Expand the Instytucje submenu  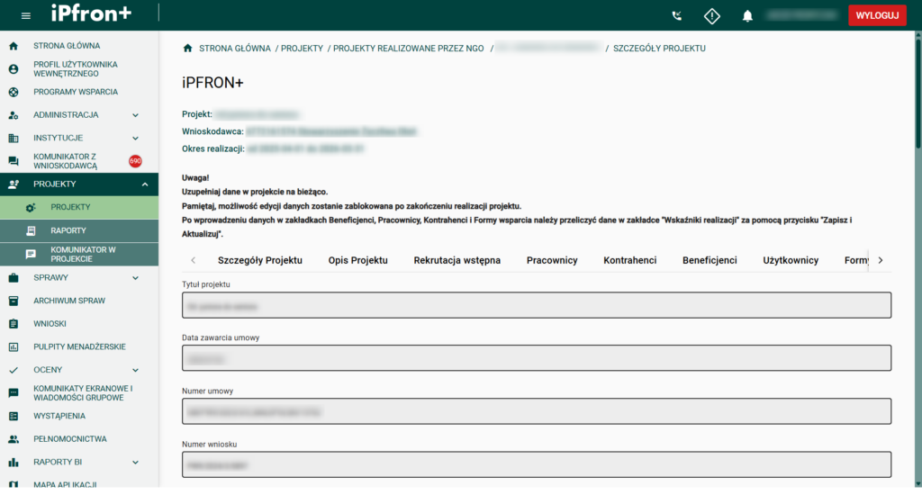point(135,139)
